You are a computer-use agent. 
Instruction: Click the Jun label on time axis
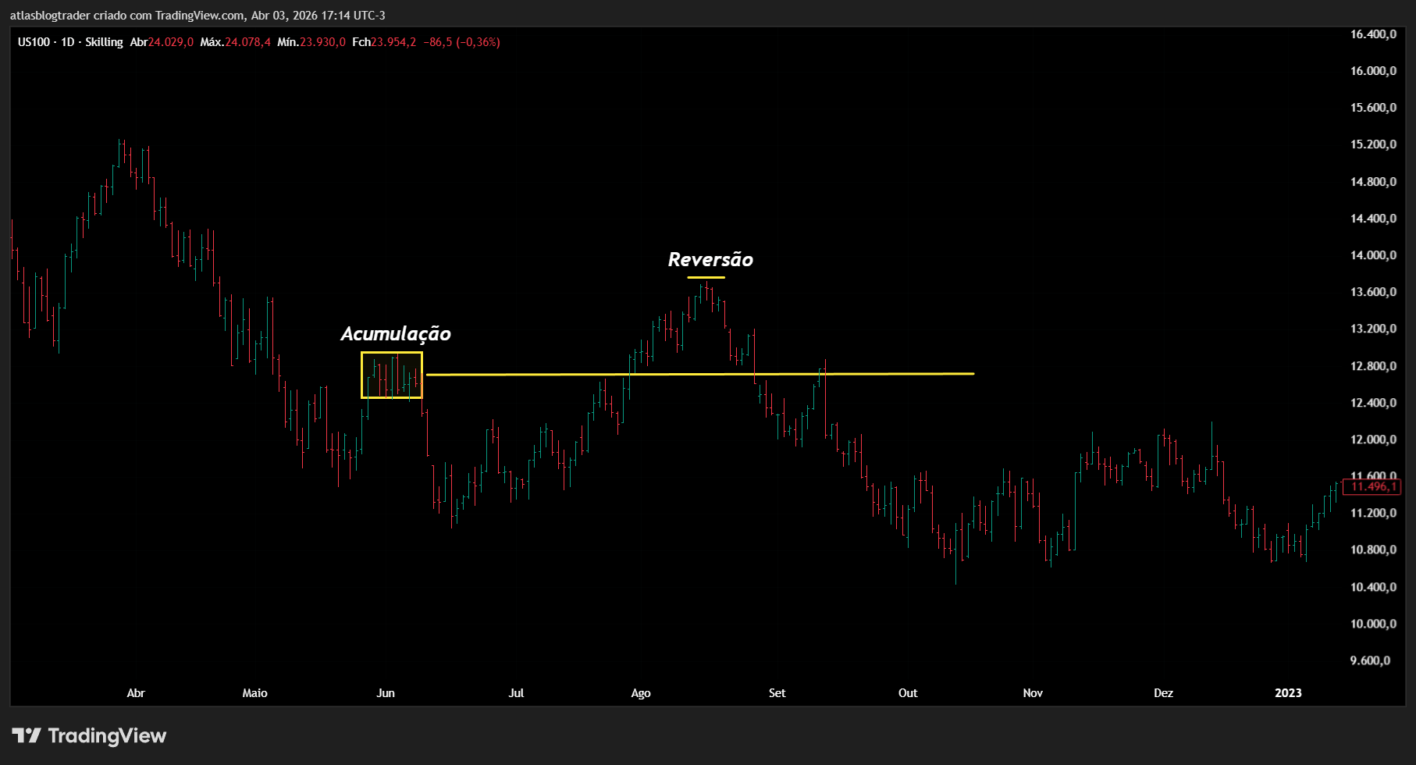click(x=386, y=693)
